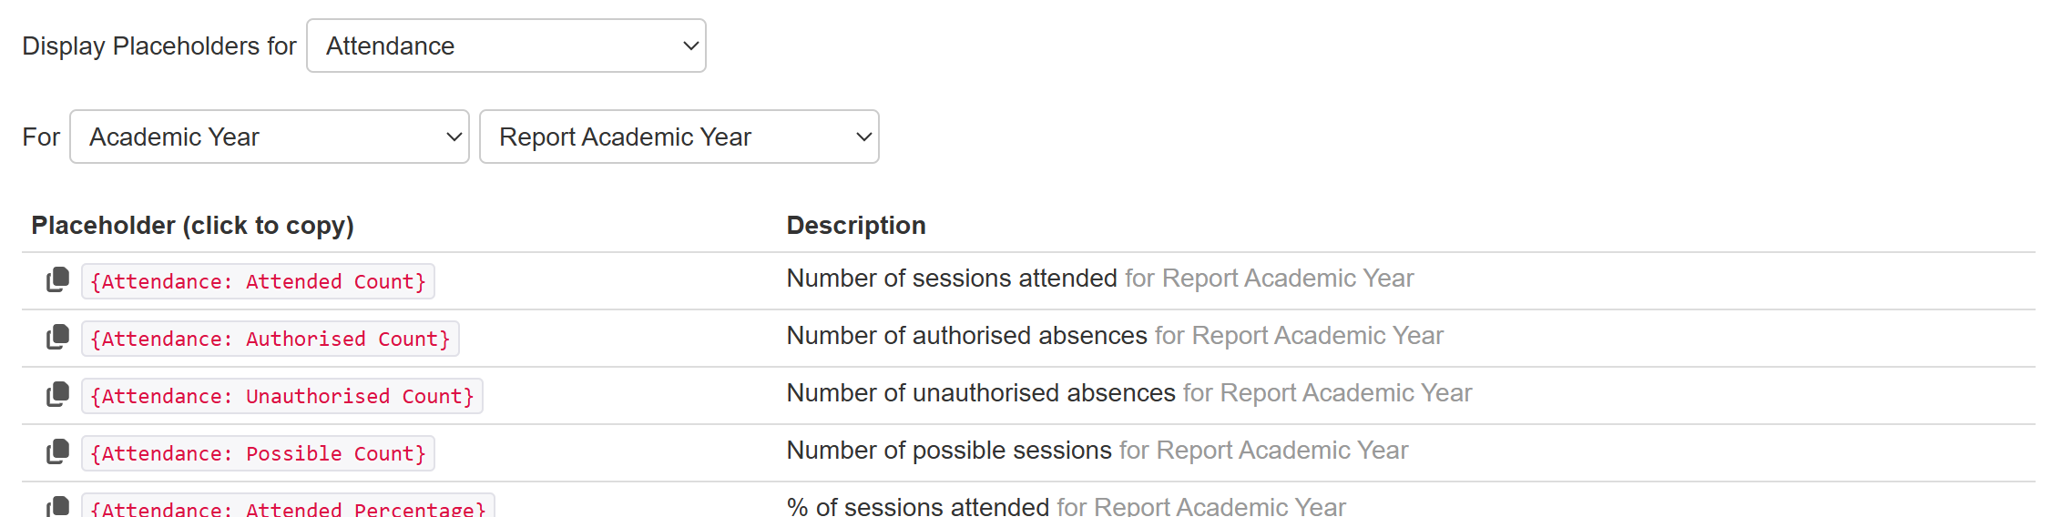Copy the {Attendance: Unauthorised Count} placeholder
This screenshot has height=517, width=2062.
point(281,396)
